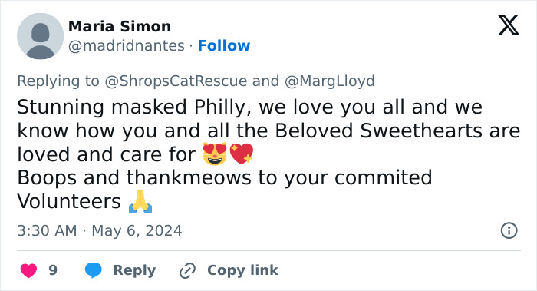Select the Copy link text
The image size is (537, 291).
point(243,270)
